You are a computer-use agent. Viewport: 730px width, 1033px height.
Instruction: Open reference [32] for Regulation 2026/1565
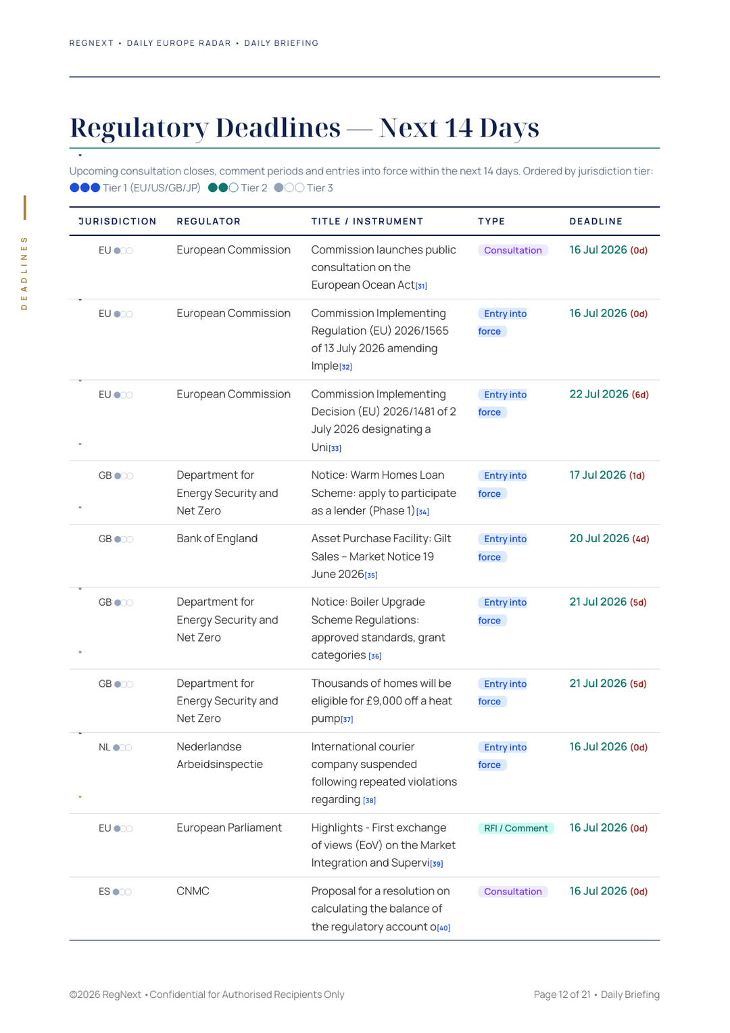pyautogui.click(x=345, y=367)
